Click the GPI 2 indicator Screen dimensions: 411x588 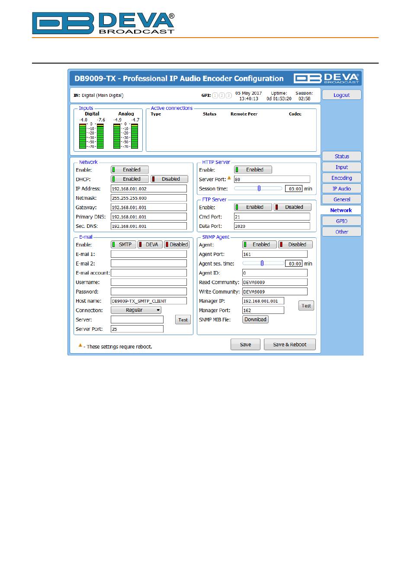point(222,96)
